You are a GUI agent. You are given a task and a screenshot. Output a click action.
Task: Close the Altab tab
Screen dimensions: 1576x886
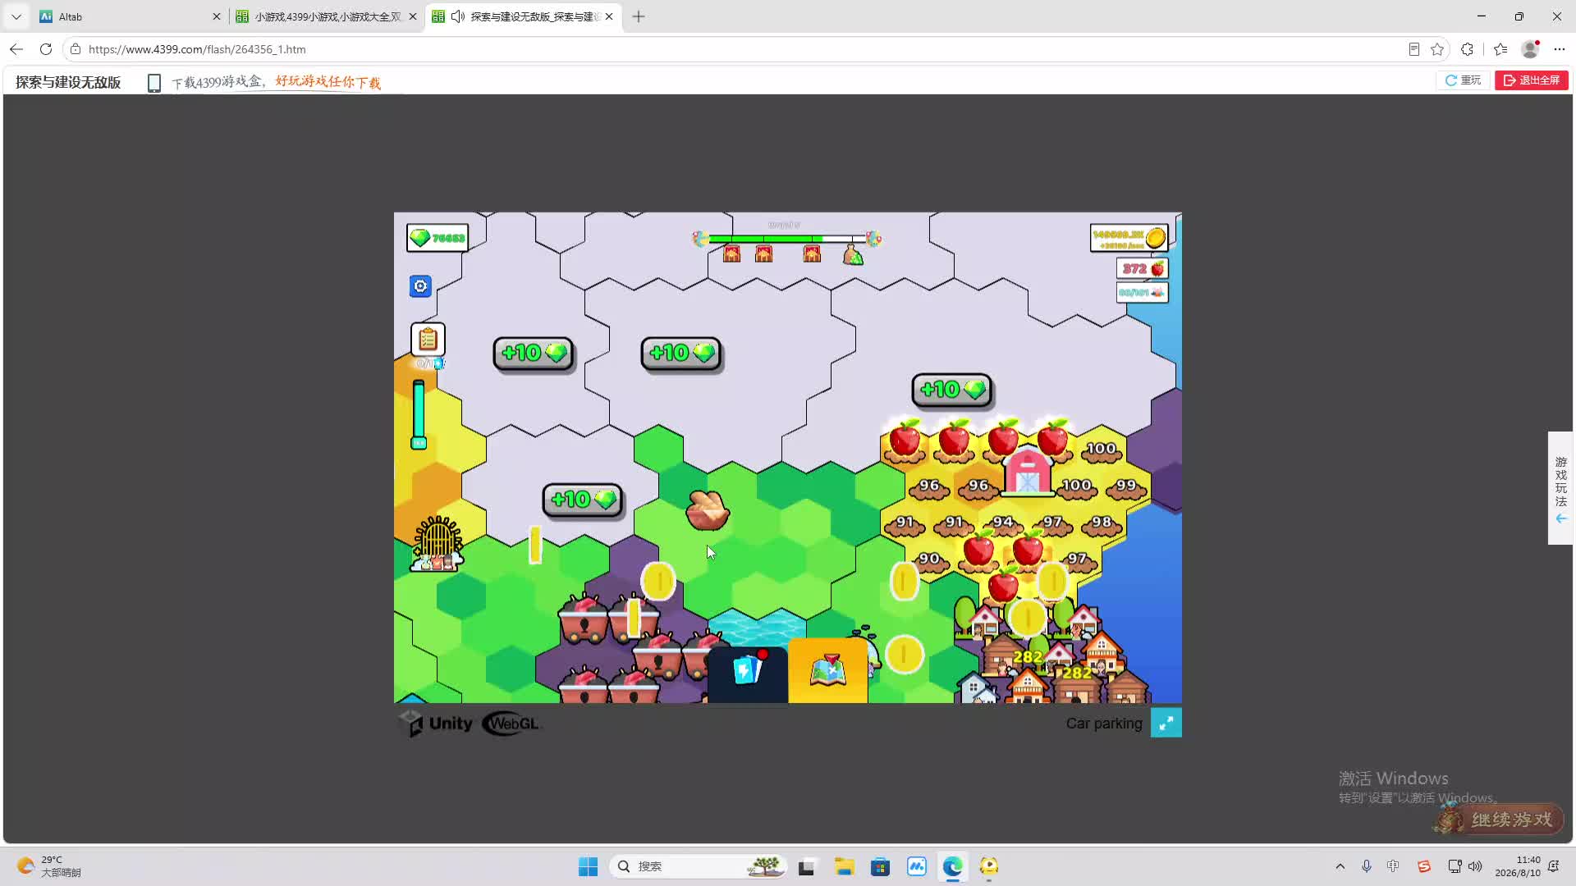[x=217, y=16]
